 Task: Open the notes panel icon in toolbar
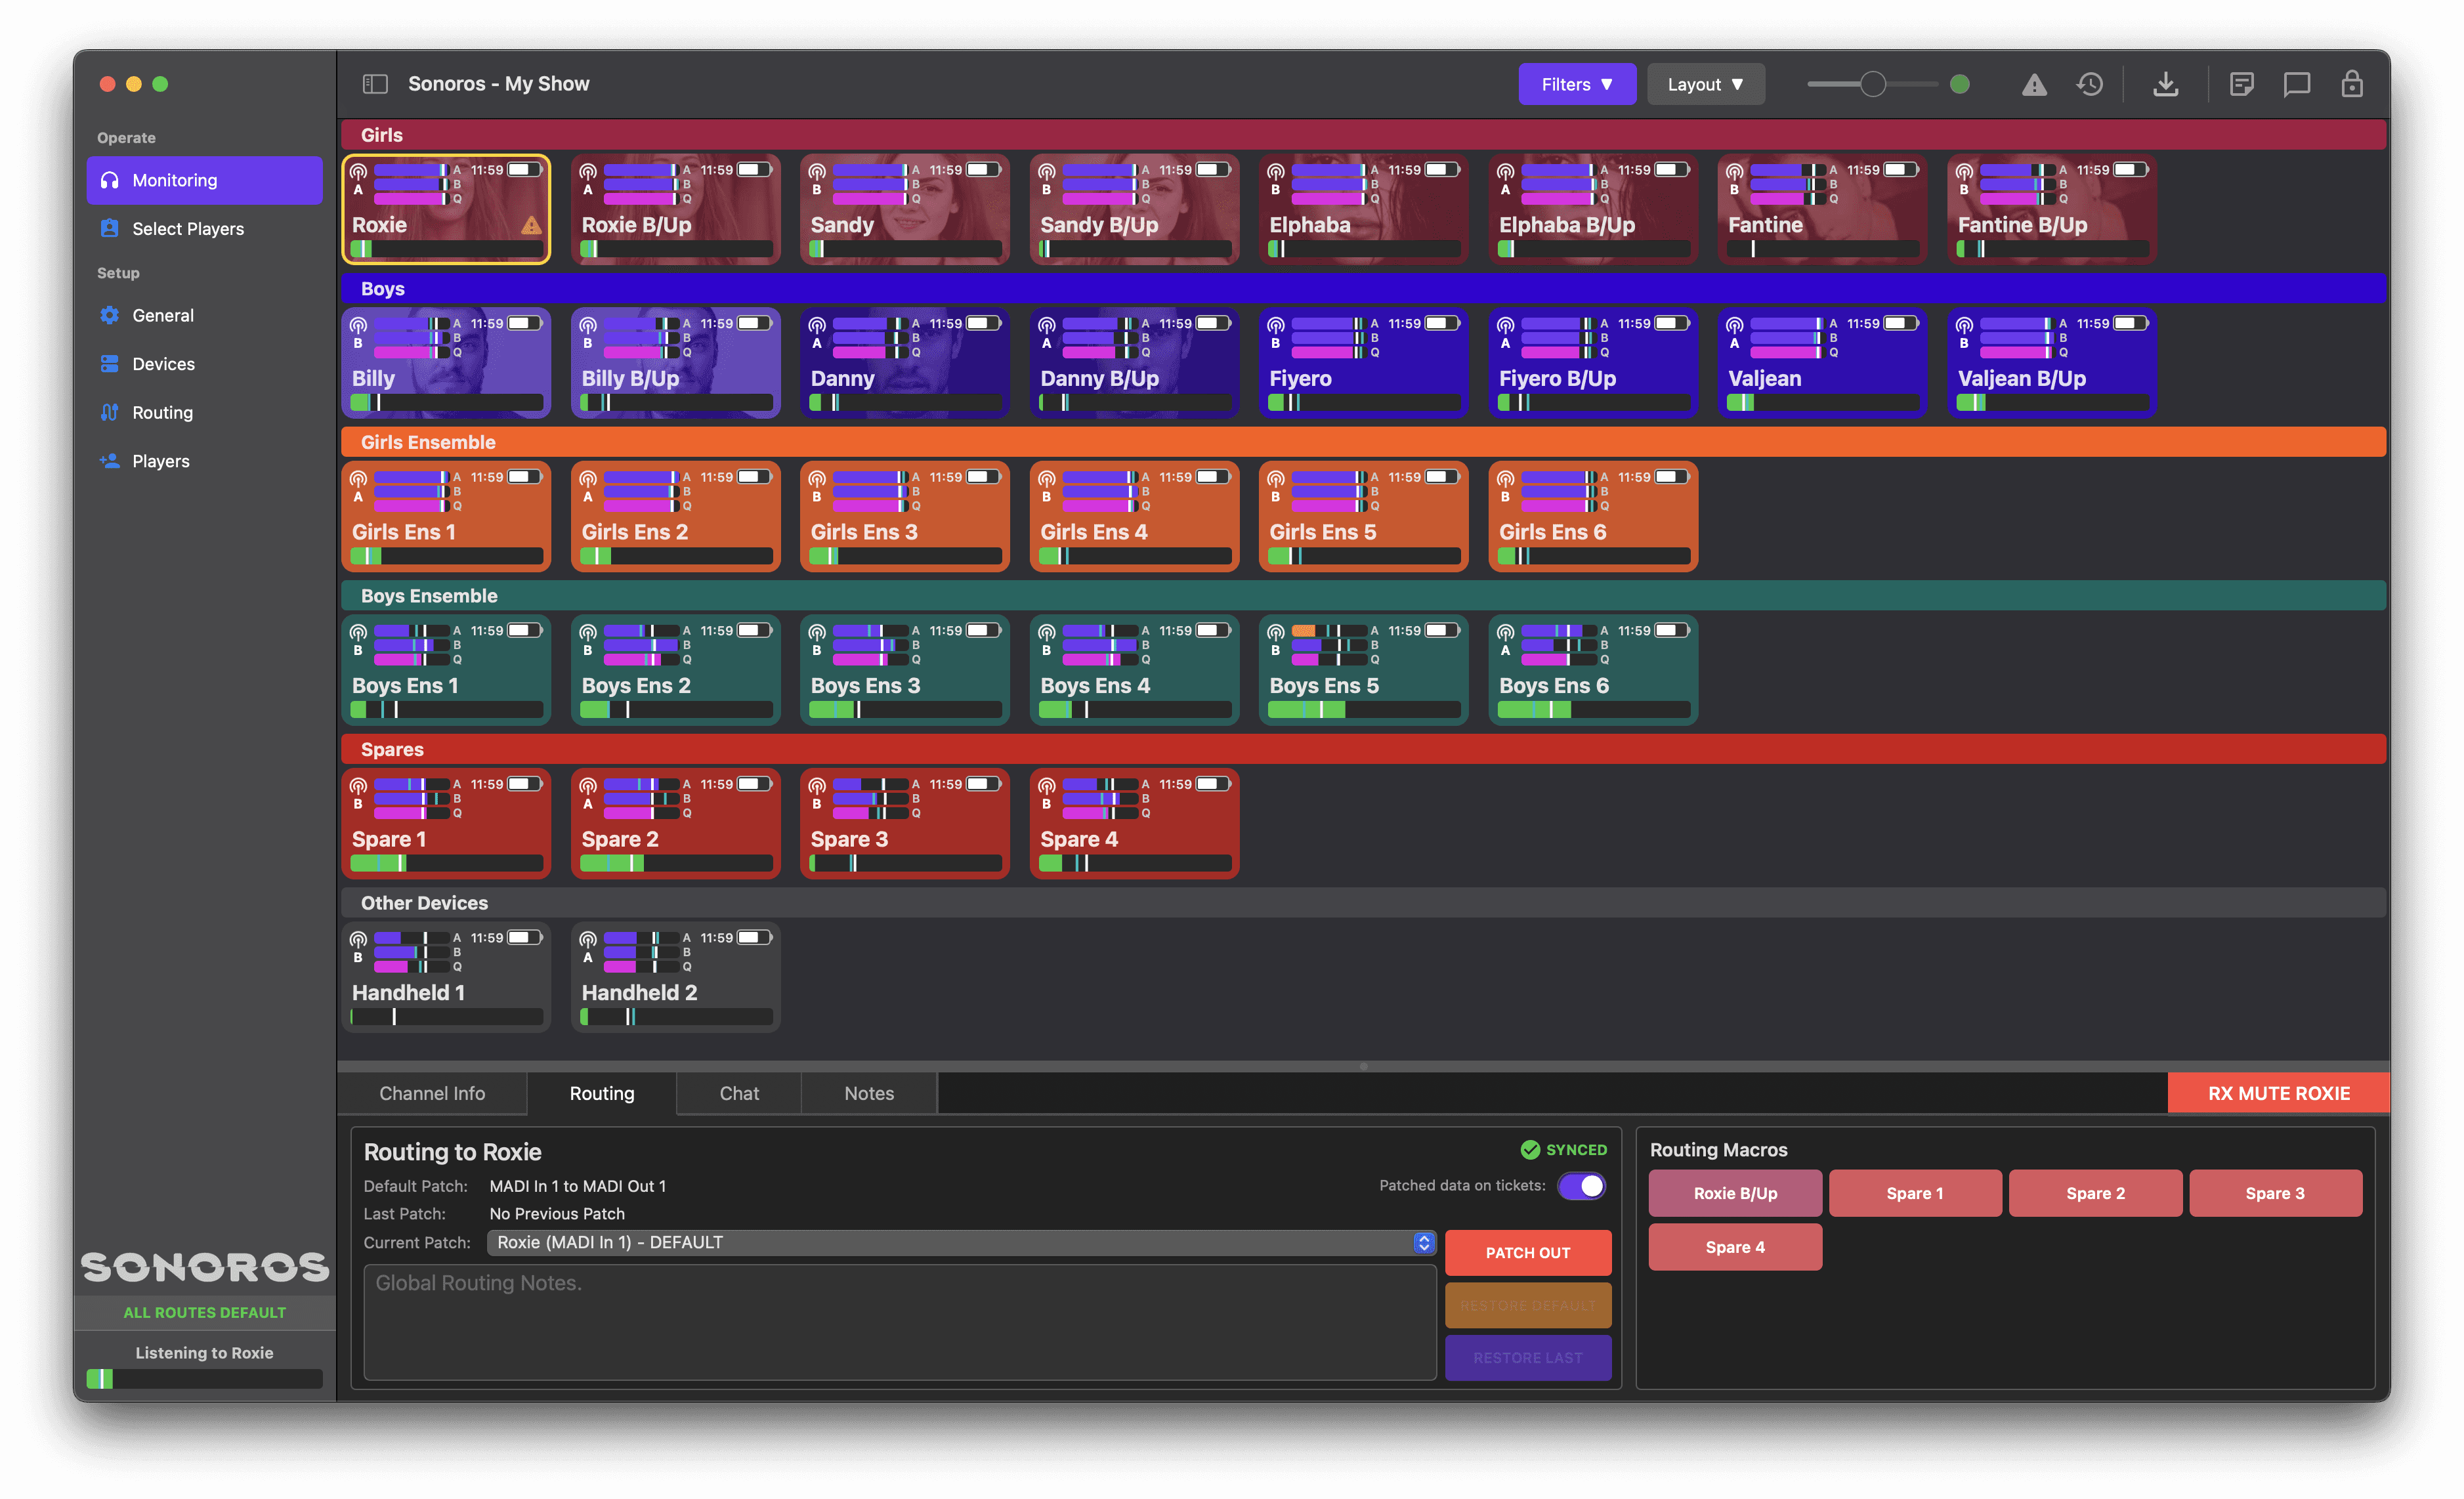(2242, 85)
